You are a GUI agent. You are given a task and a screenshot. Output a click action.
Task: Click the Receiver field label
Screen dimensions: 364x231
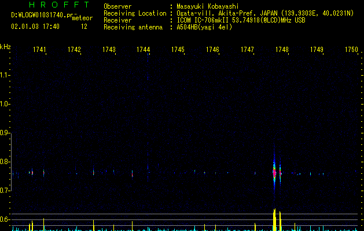tap(117, 20)
